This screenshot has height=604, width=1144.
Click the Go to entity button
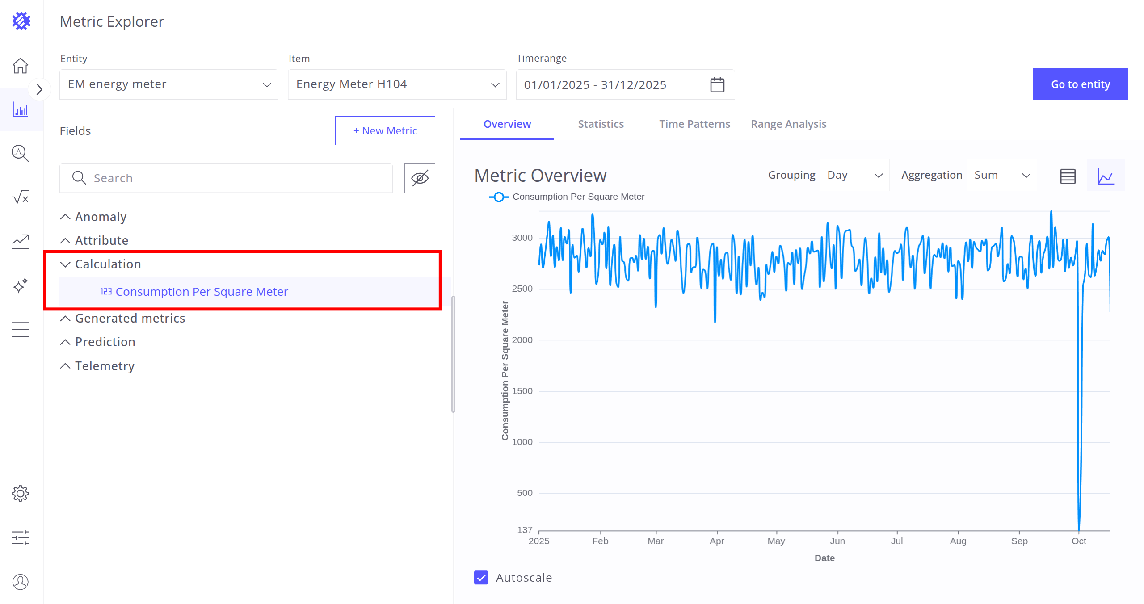pos(1080,84)
